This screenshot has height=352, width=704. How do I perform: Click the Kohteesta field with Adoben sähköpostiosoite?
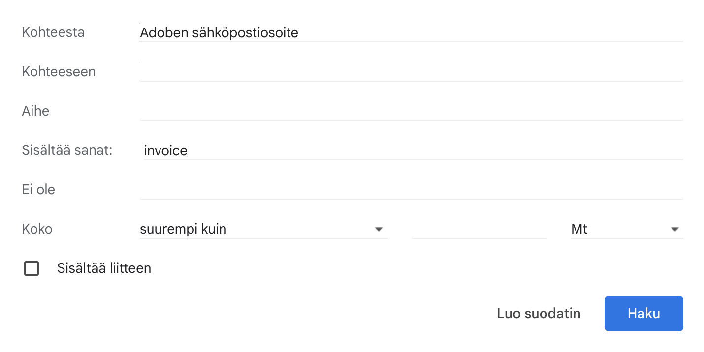coord(411,33)
